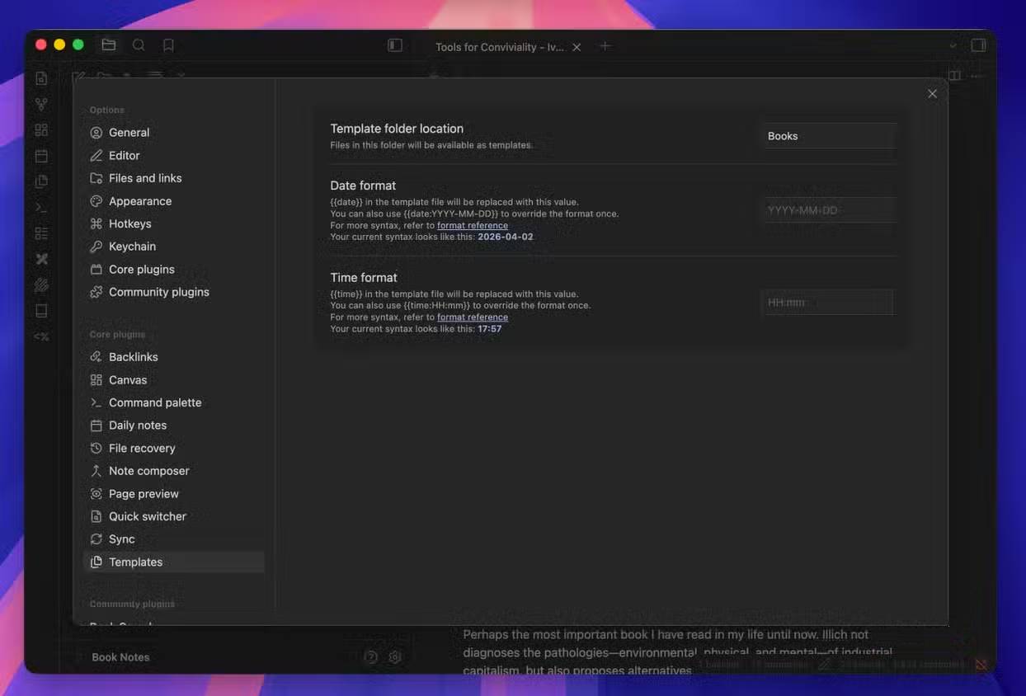This screenshot has width=1026, height=696.
Task: Open quick switcher from the left ribbon
Action: 41,78
